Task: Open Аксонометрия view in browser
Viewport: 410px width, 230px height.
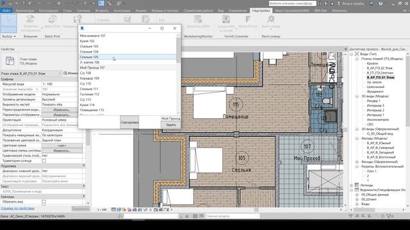Action: tap(378, 119)
